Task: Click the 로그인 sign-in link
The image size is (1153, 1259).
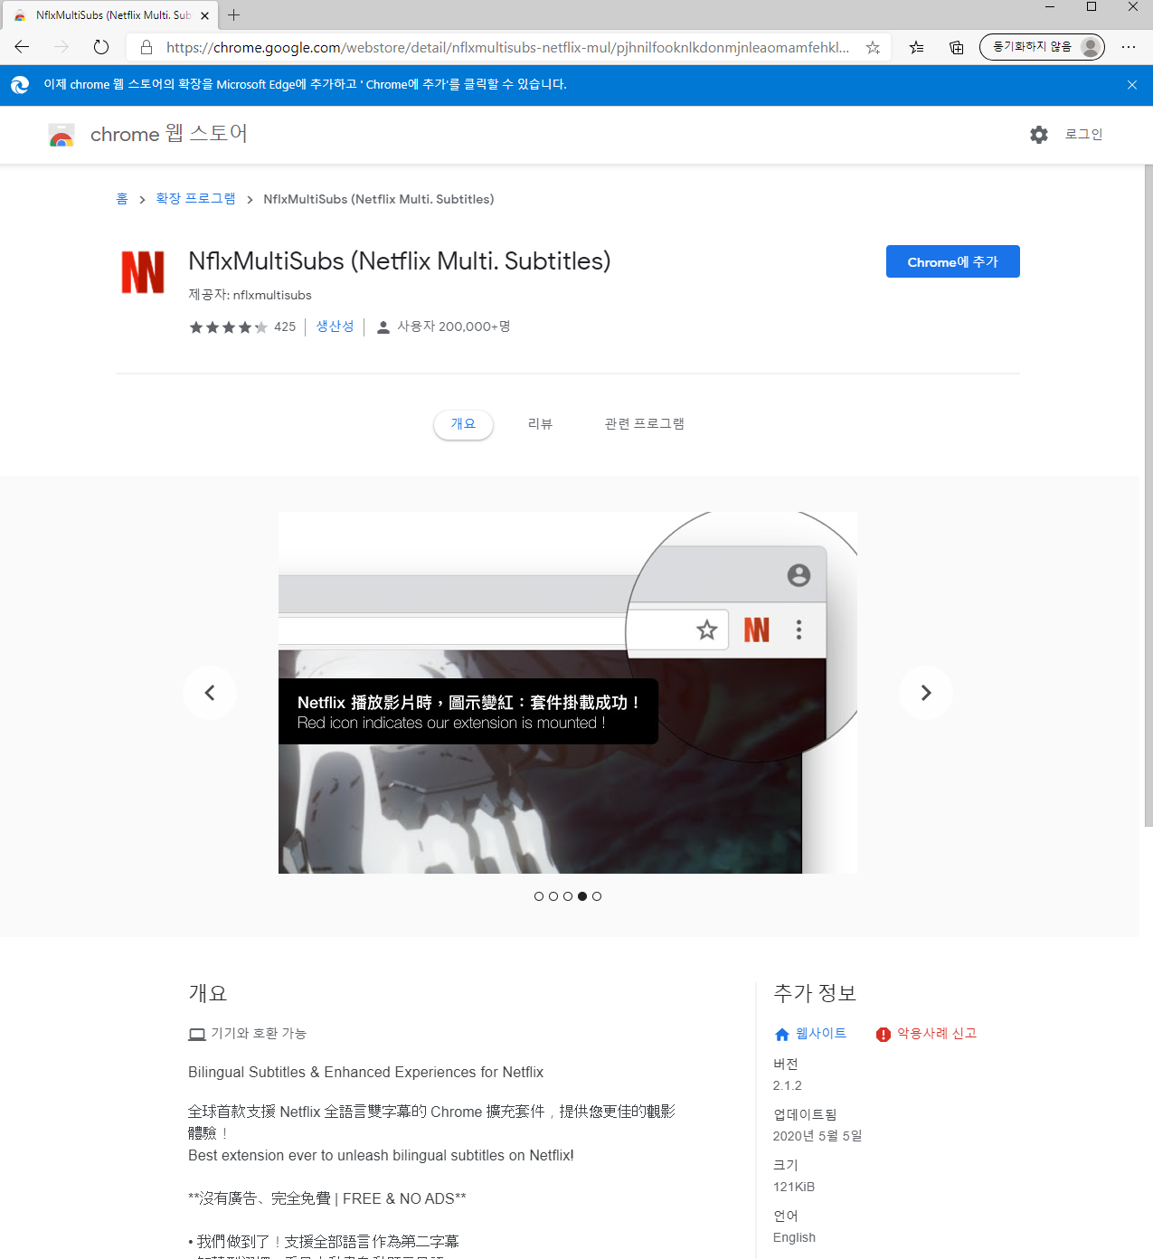Action: [x=1083, y=135]
